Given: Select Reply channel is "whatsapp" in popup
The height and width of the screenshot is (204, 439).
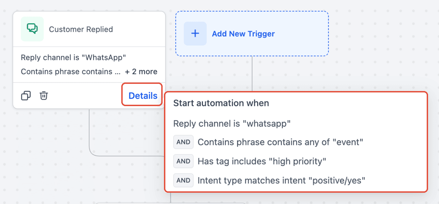Looking at the screenshot, I should pos(232,124).
